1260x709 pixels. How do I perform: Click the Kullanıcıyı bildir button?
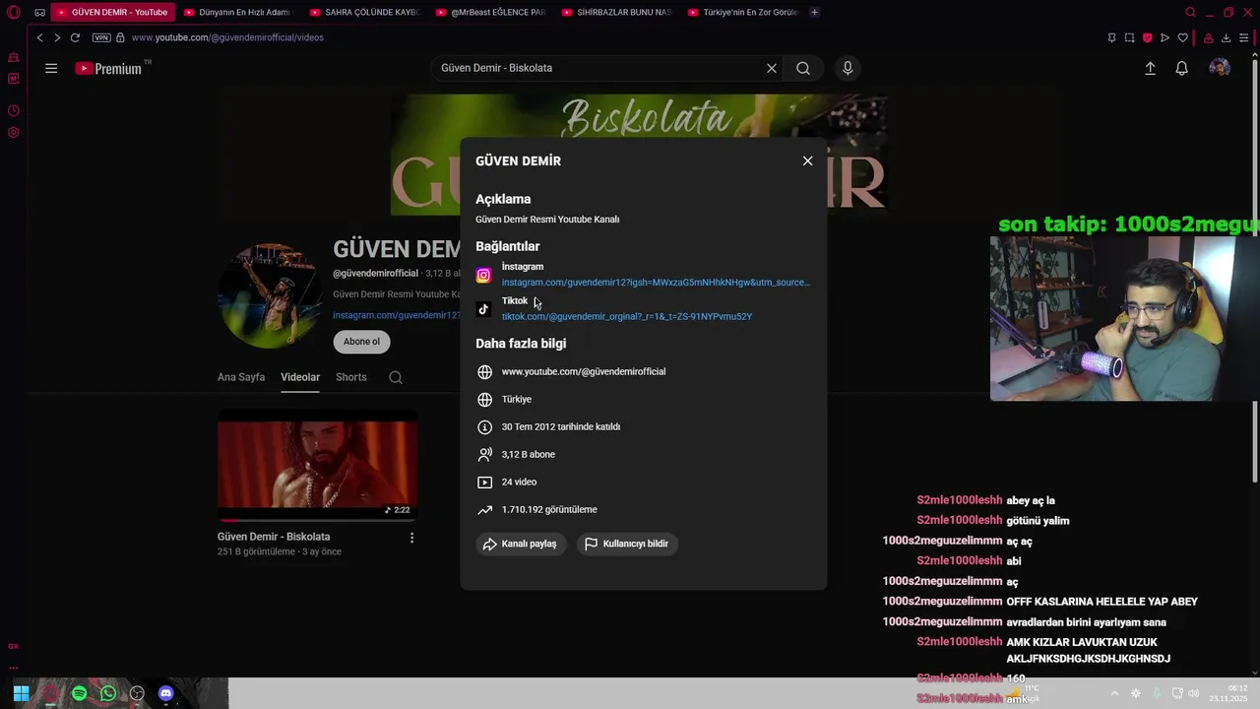pyautogui.click(x=627, y=544)
